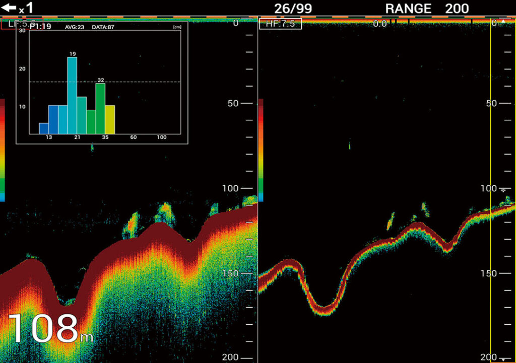Tap the RANGE 200 indicator

(427, 9)
